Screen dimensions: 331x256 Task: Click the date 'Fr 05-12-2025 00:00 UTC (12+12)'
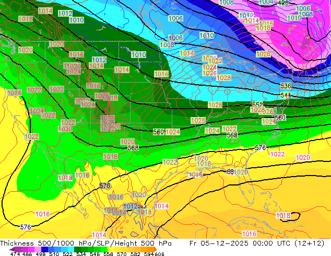(x=257, y=243)
